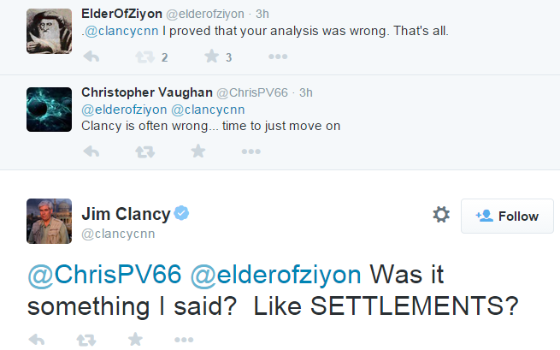Favorite Christopher Vaughan's tweet
This screenshot has height=350, width=560.
coord(198,151)
